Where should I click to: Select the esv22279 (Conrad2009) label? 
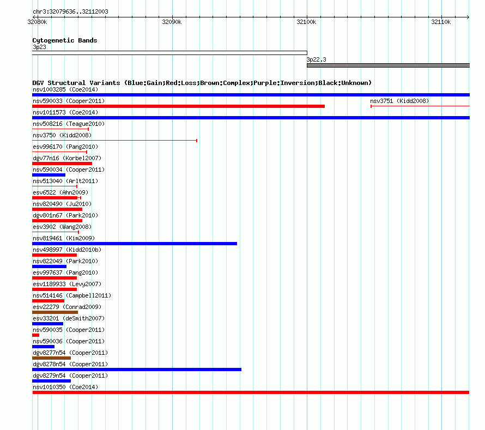(67, 307)
